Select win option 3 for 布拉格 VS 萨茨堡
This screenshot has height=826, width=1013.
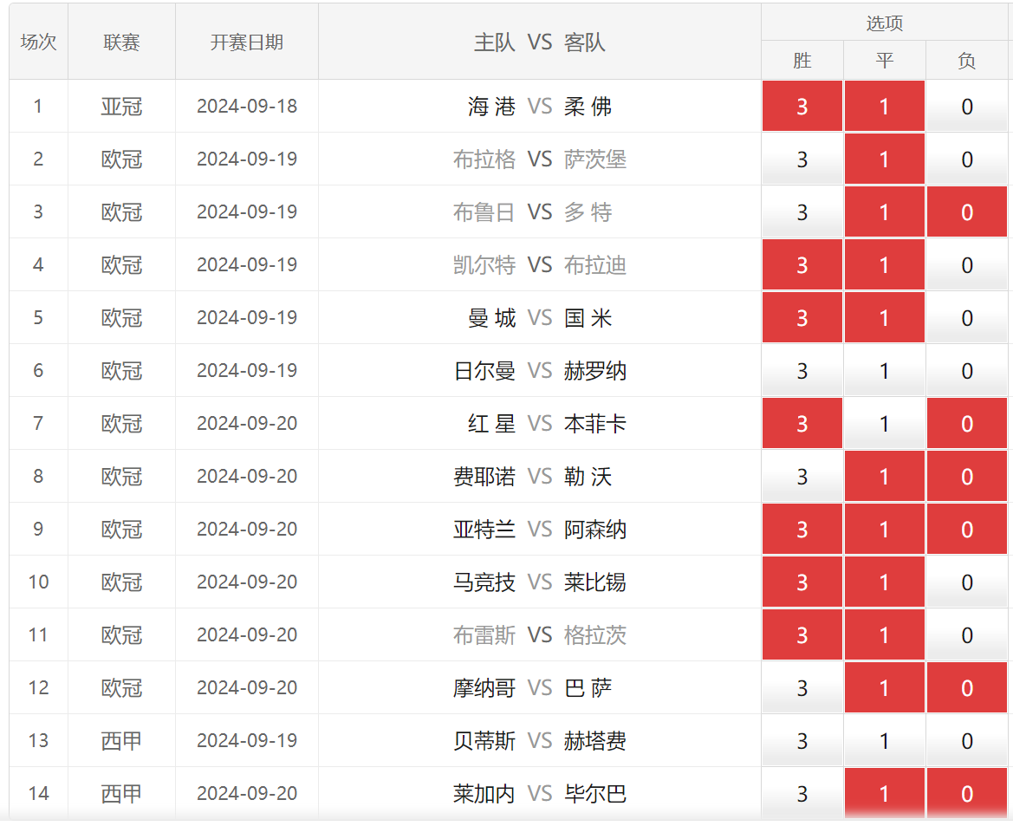tap(802, 159)
